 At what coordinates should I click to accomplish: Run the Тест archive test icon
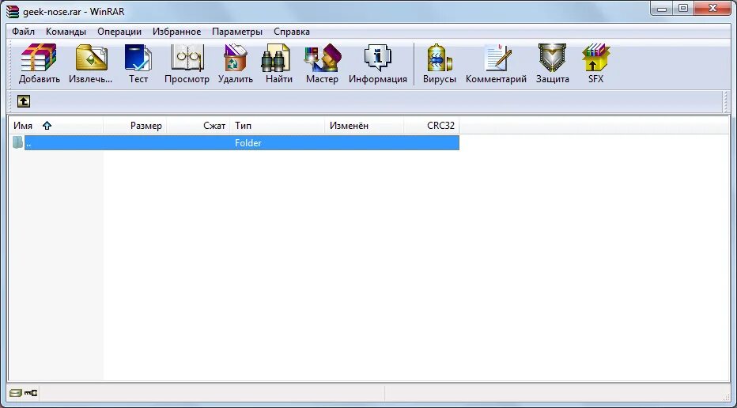[x=138, y=58]
